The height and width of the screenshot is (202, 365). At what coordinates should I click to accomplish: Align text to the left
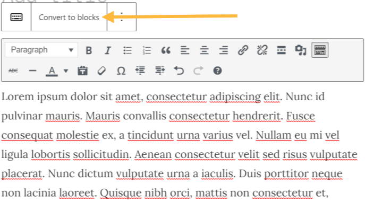(185, 50)
